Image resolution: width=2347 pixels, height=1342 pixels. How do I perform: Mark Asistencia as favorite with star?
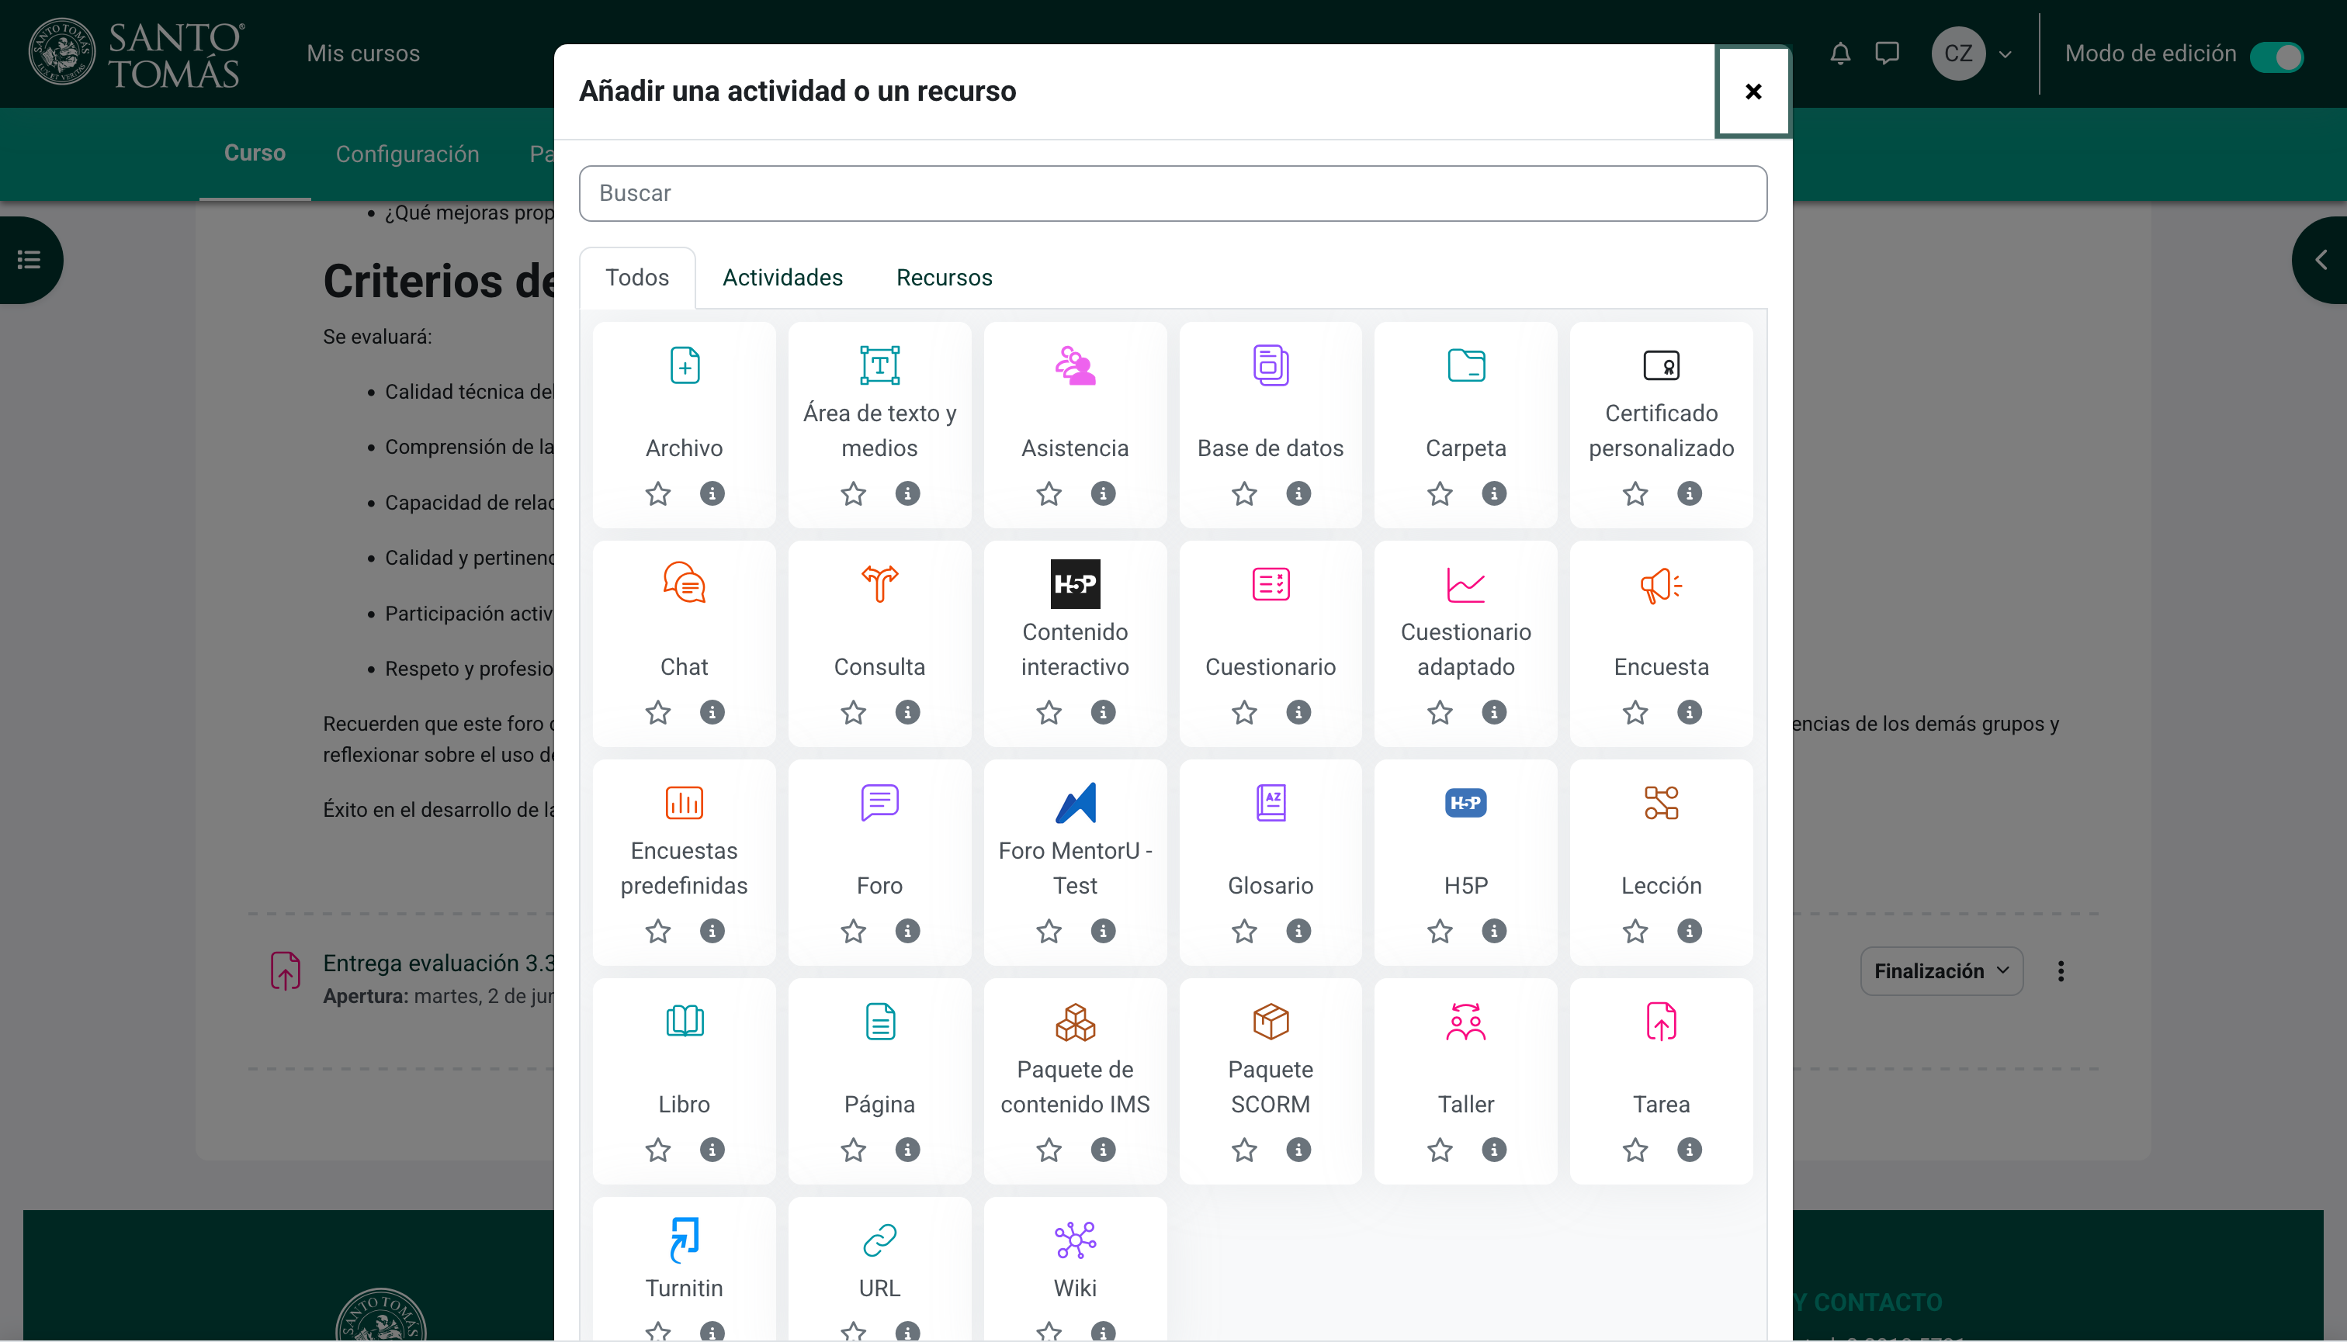click(x=1049, y=493)
